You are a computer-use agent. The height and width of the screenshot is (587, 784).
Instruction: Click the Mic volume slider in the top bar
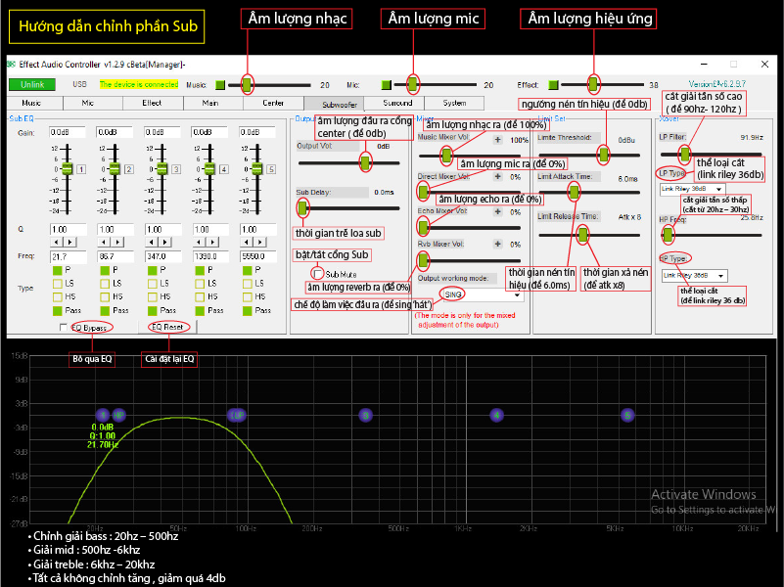(x=435, y=85)
